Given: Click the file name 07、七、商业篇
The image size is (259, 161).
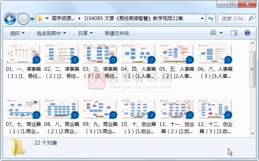Looking at the screenshot, I should coord(23,127).
